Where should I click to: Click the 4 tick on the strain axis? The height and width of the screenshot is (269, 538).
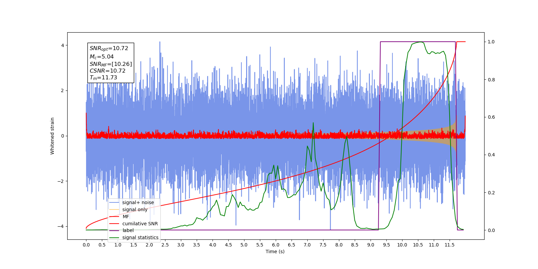pyautogui.click(x=62, y=45)
